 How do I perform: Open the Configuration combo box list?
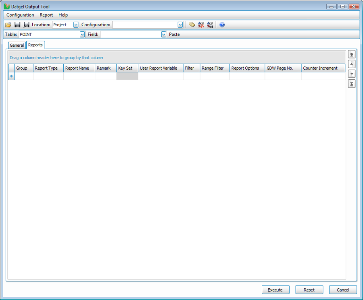180,25
